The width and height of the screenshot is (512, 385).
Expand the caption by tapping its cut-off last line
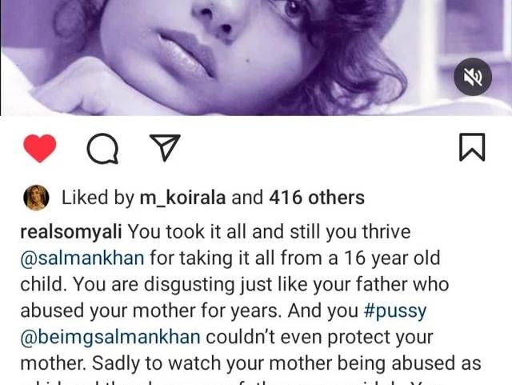[x=250, y=382]
